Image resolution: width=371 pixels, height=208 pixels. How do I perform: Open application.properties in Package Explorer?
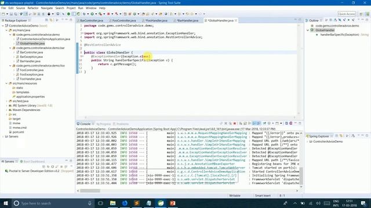coord(30,96)
